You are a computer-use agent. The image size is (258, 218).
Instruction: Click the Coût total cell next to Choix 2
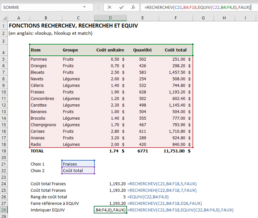click(78, 170)
